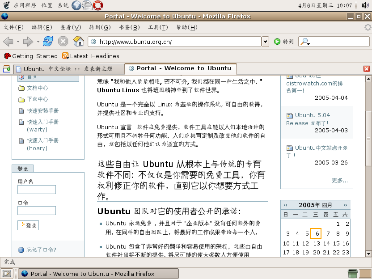Switch to the Ubuntu 中文论坛 tab

point(69,69)
